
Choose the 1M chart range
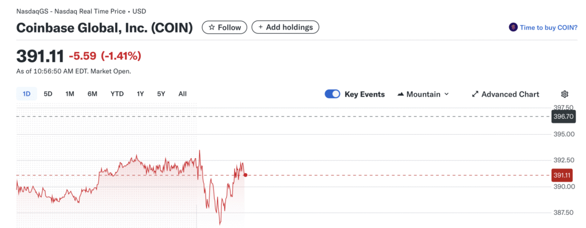(69, 94)
